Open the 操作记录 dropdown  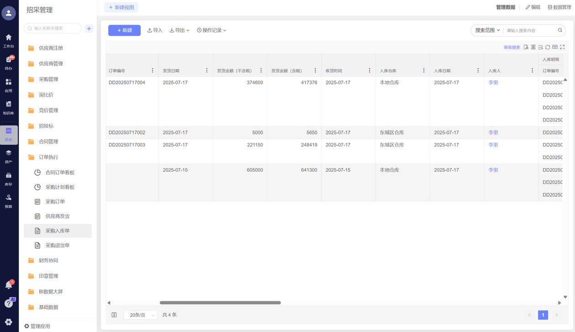pos(211,31)
